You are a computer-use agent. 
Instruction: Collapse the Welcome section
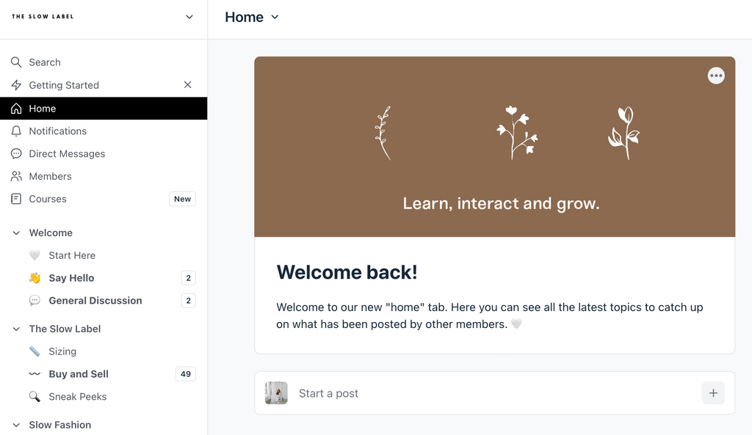coord(16,233)
